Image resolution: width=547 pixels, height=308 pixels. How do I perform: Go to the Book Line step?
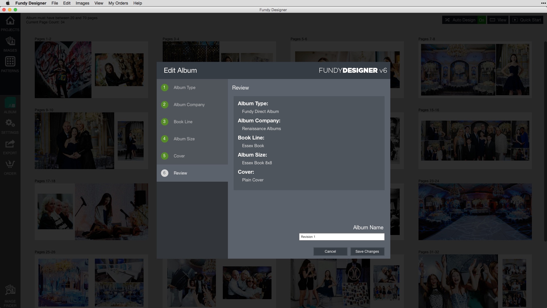pos(192,122)
